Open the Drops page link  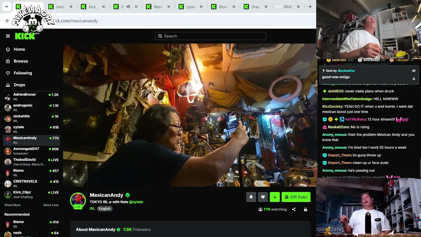[19, 85]
